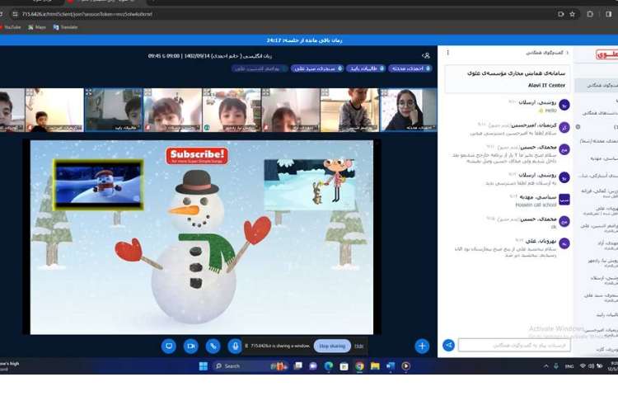The width and height of the screenshot is (618, 396).
Task: Open the YouTube bookmark
Action: click(12, 27)
